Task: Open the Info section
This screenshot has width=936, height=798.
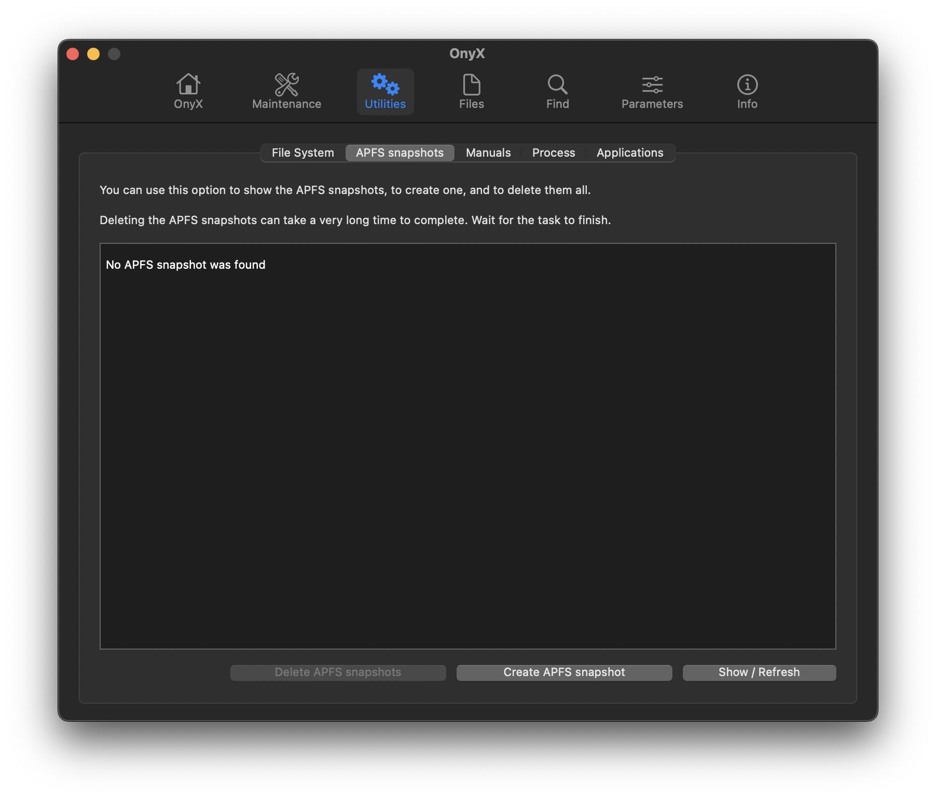Action: tap(747, 92)
